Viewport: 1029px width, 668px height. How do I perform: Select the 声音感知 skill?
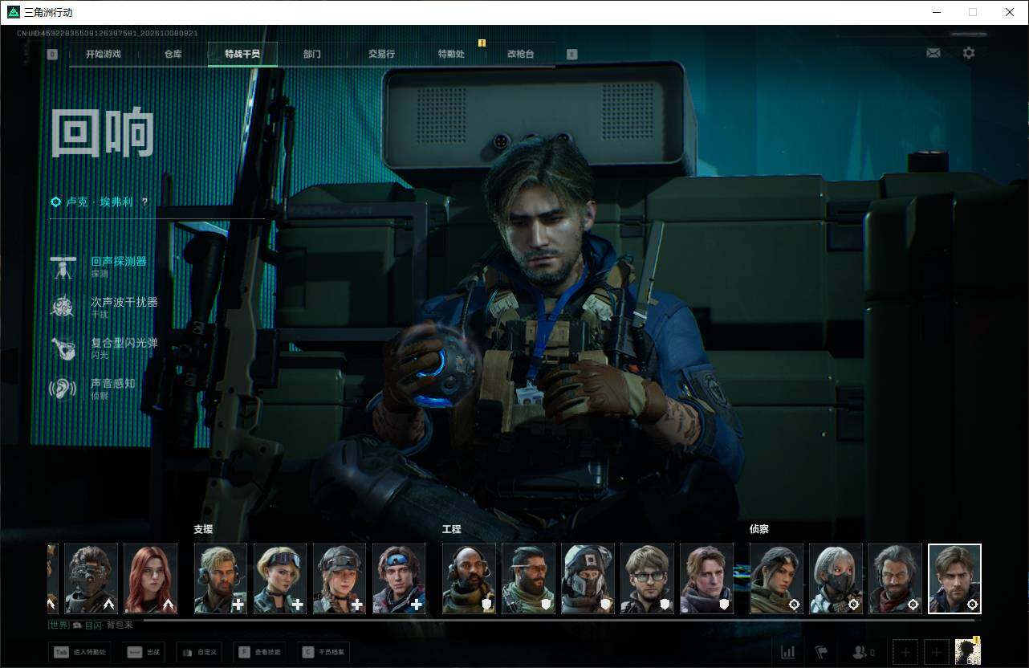point(93,389)
